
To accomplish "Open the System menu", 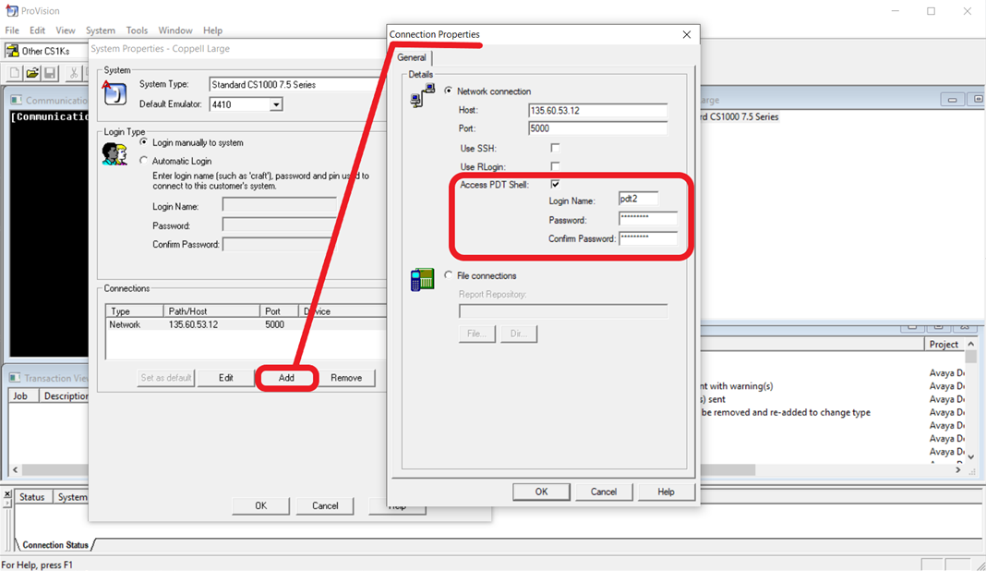I will click(101, 30).
